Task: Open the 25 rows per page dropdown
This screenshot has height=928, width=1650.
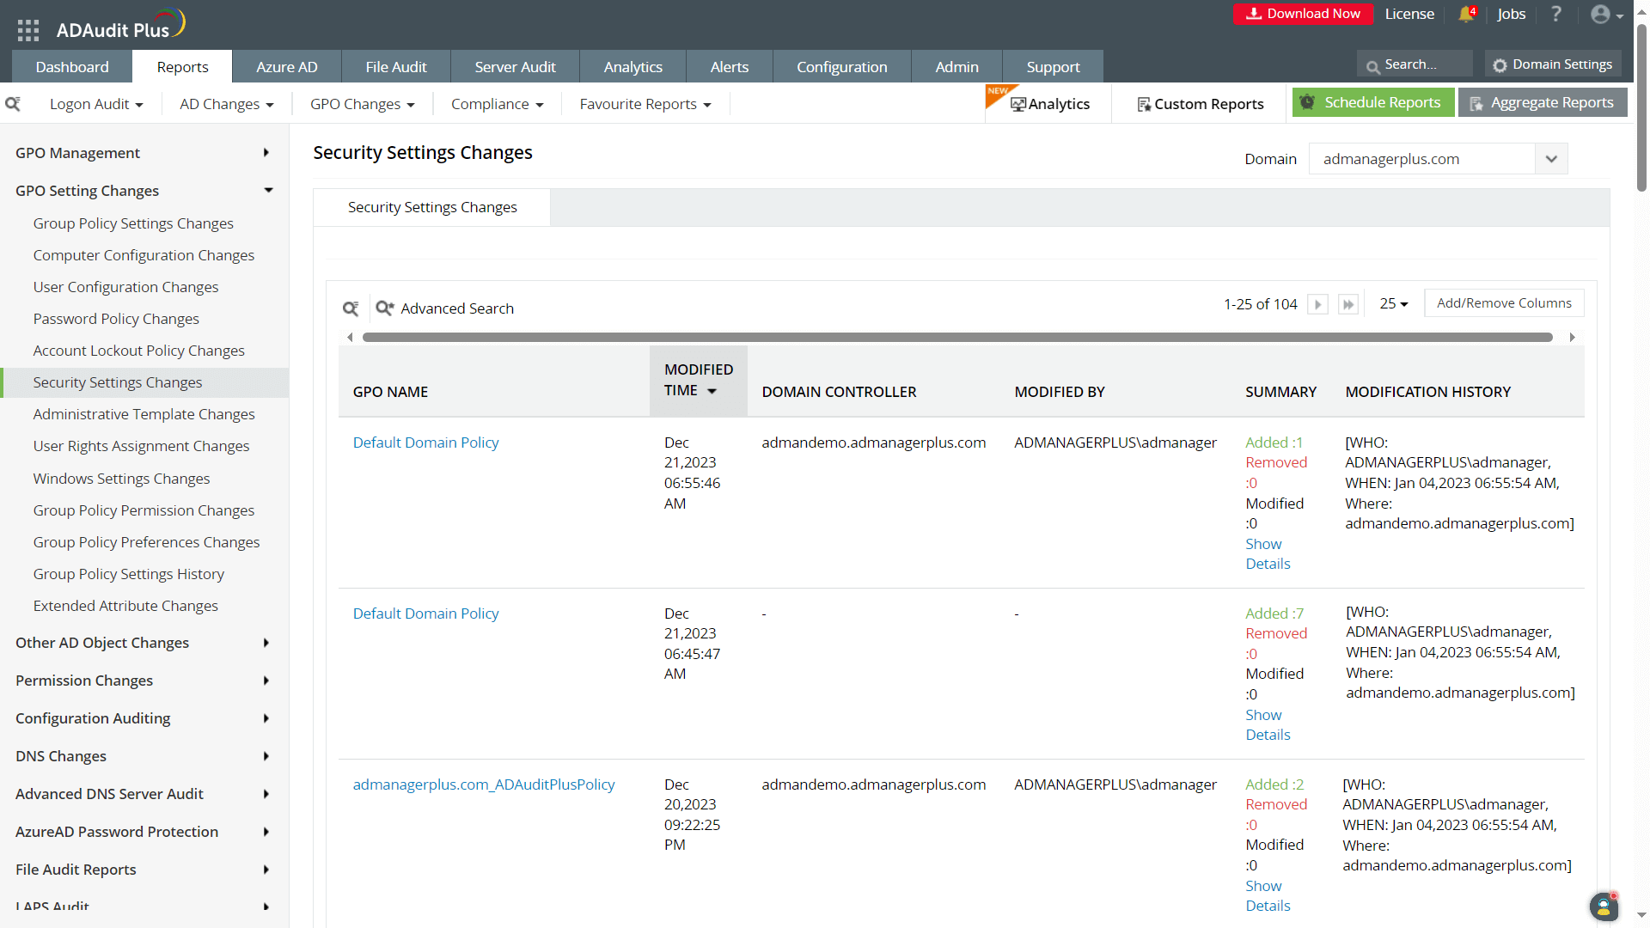Action: coord(1393,303)
